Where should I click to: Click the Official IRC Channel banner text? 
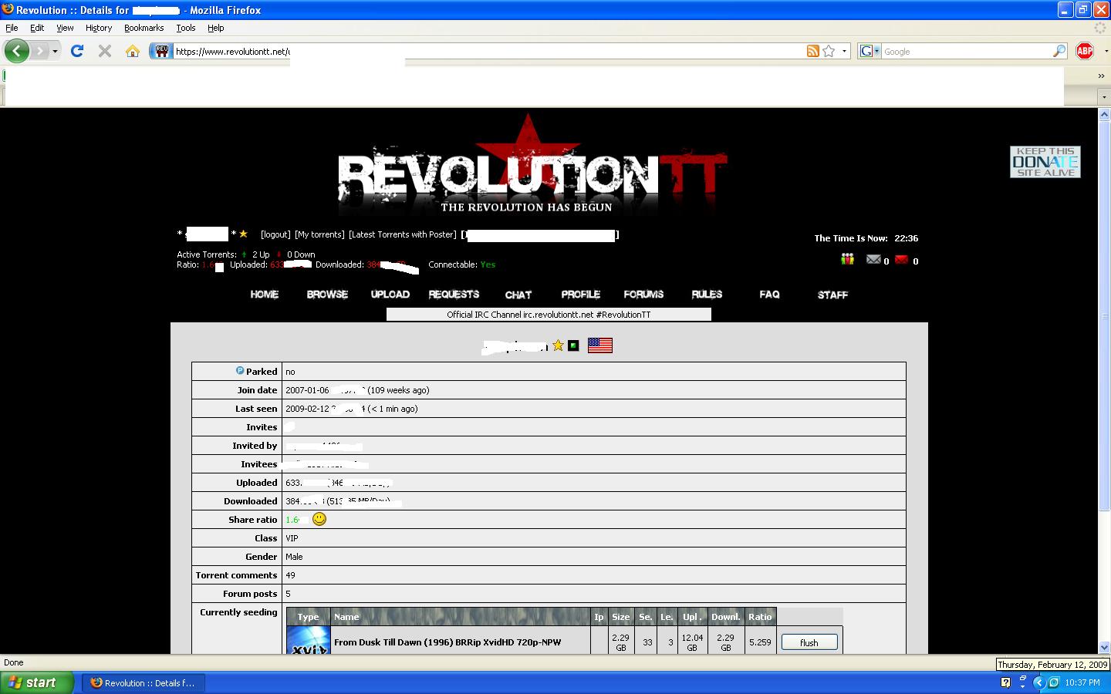549,315
